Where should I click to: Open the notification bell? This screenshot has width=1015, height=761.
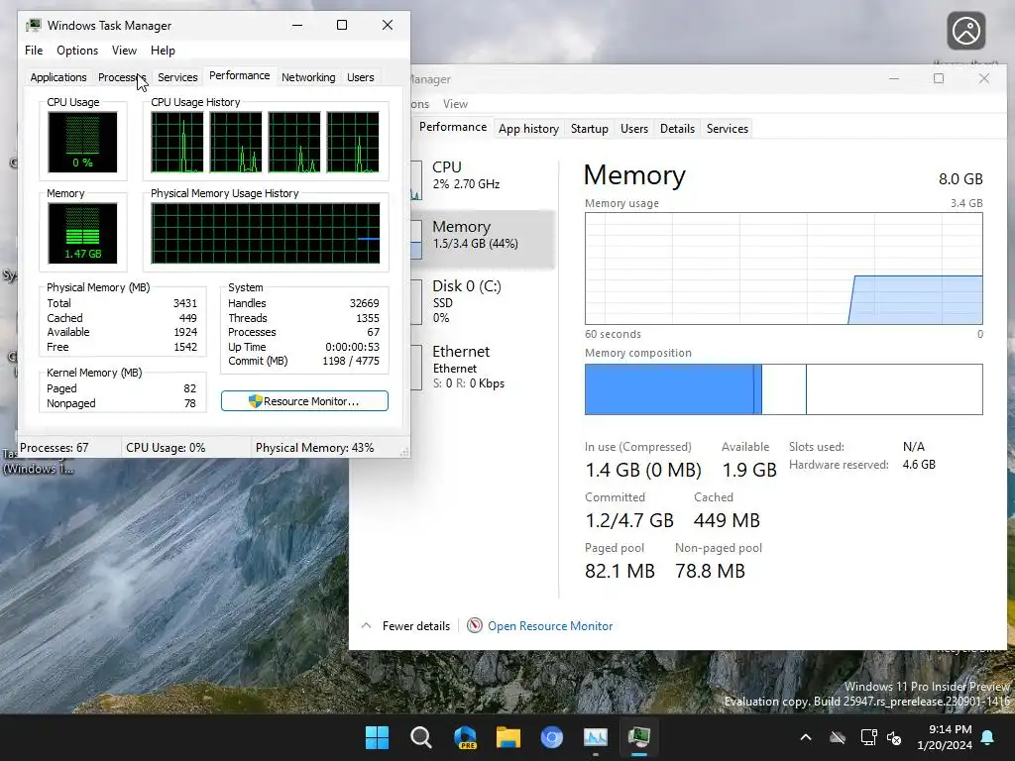point(988,737)
